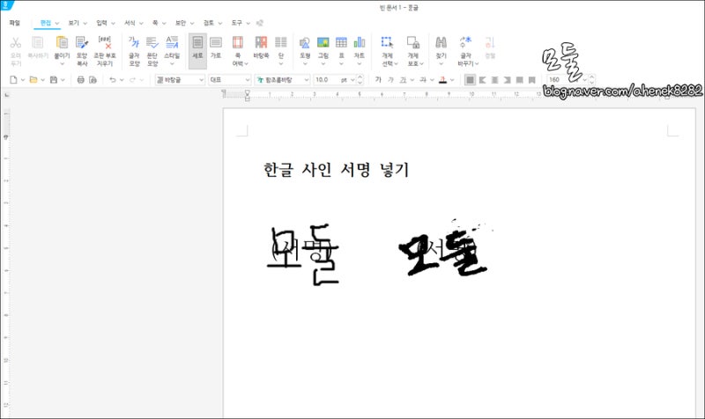705x419 pixels.
Task: Enable center paragraph alignment
Action: pos(495,80)
